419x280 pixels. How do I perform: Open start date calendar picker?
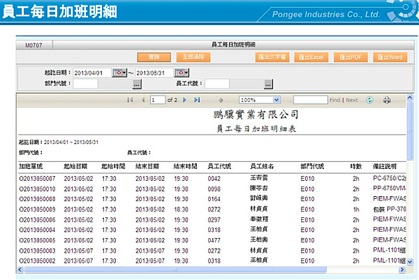click(119, 73)
